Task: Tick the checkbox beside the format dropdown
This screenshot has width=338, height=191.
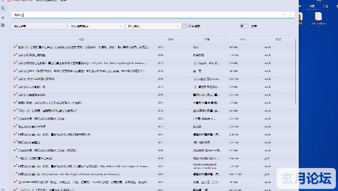Action: 184,26
